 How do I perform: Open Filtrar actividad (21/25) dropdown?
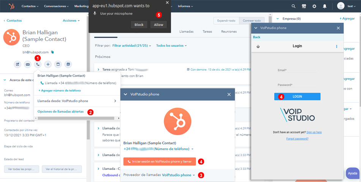click(x=132, y=45)
